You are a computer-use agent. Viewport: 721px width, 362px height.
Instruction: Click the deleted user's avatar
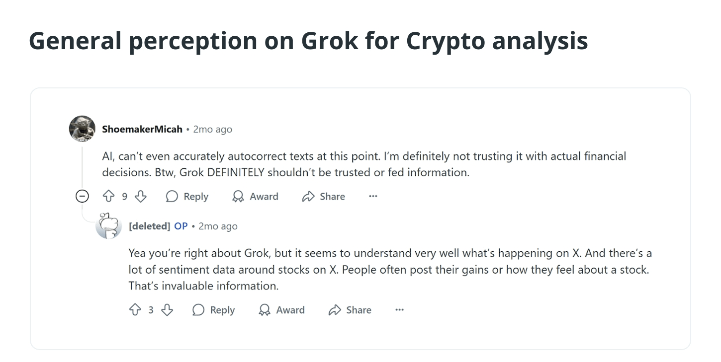(x=108, y=226)
